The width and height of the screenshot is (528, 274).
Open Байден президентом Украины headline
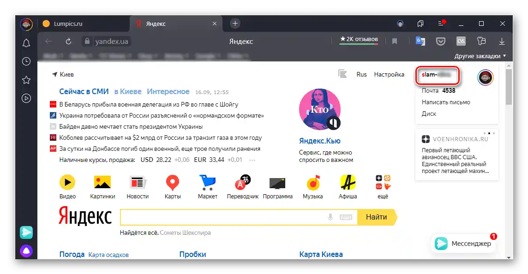[131, 126]
